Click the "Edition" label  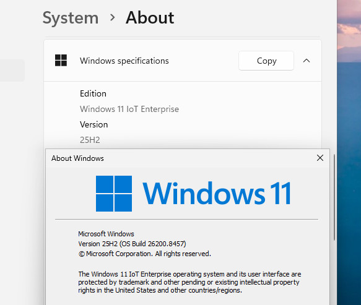tap(93, 93)
